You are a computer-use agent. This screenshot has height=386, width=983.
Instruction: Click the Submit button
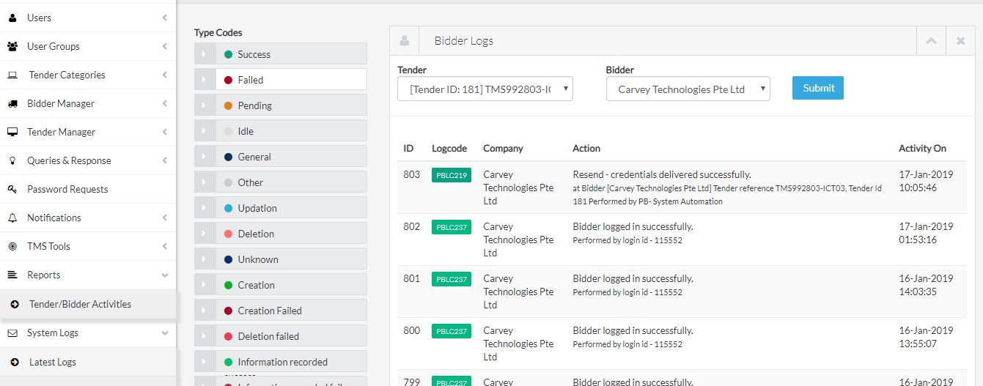tap(818, 88)
